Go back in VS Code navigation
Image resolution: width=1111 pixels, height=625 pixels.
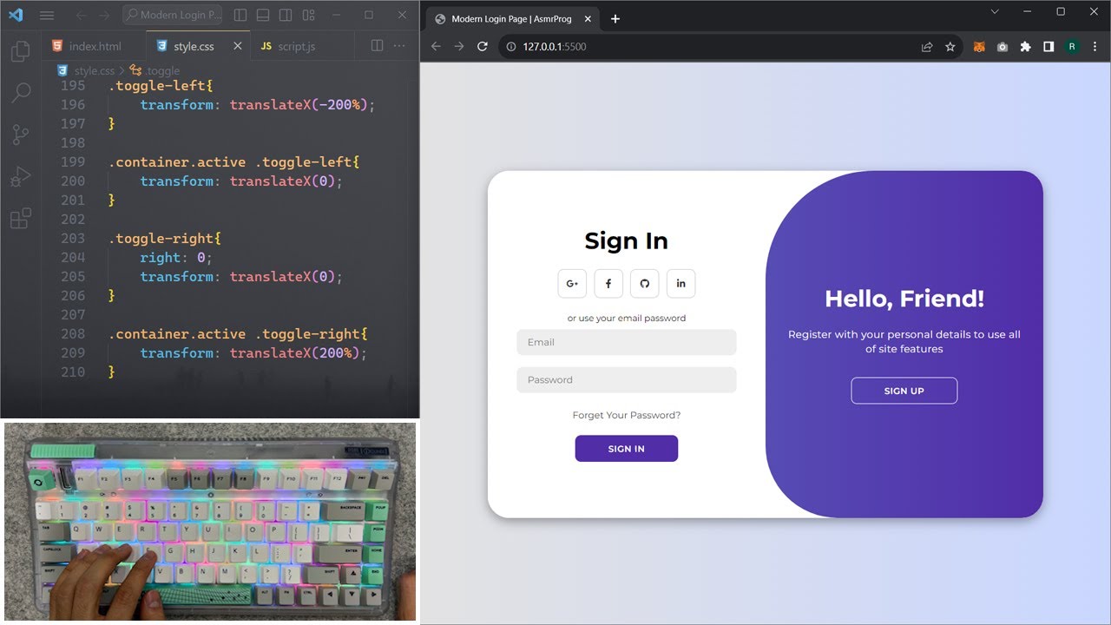(81, 16)
